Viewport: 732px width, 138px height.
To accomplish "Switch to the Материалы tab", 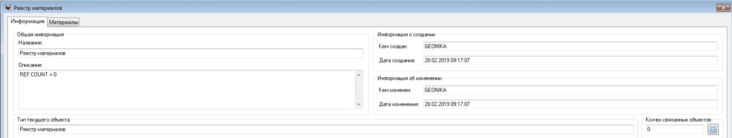I will 63,22.
